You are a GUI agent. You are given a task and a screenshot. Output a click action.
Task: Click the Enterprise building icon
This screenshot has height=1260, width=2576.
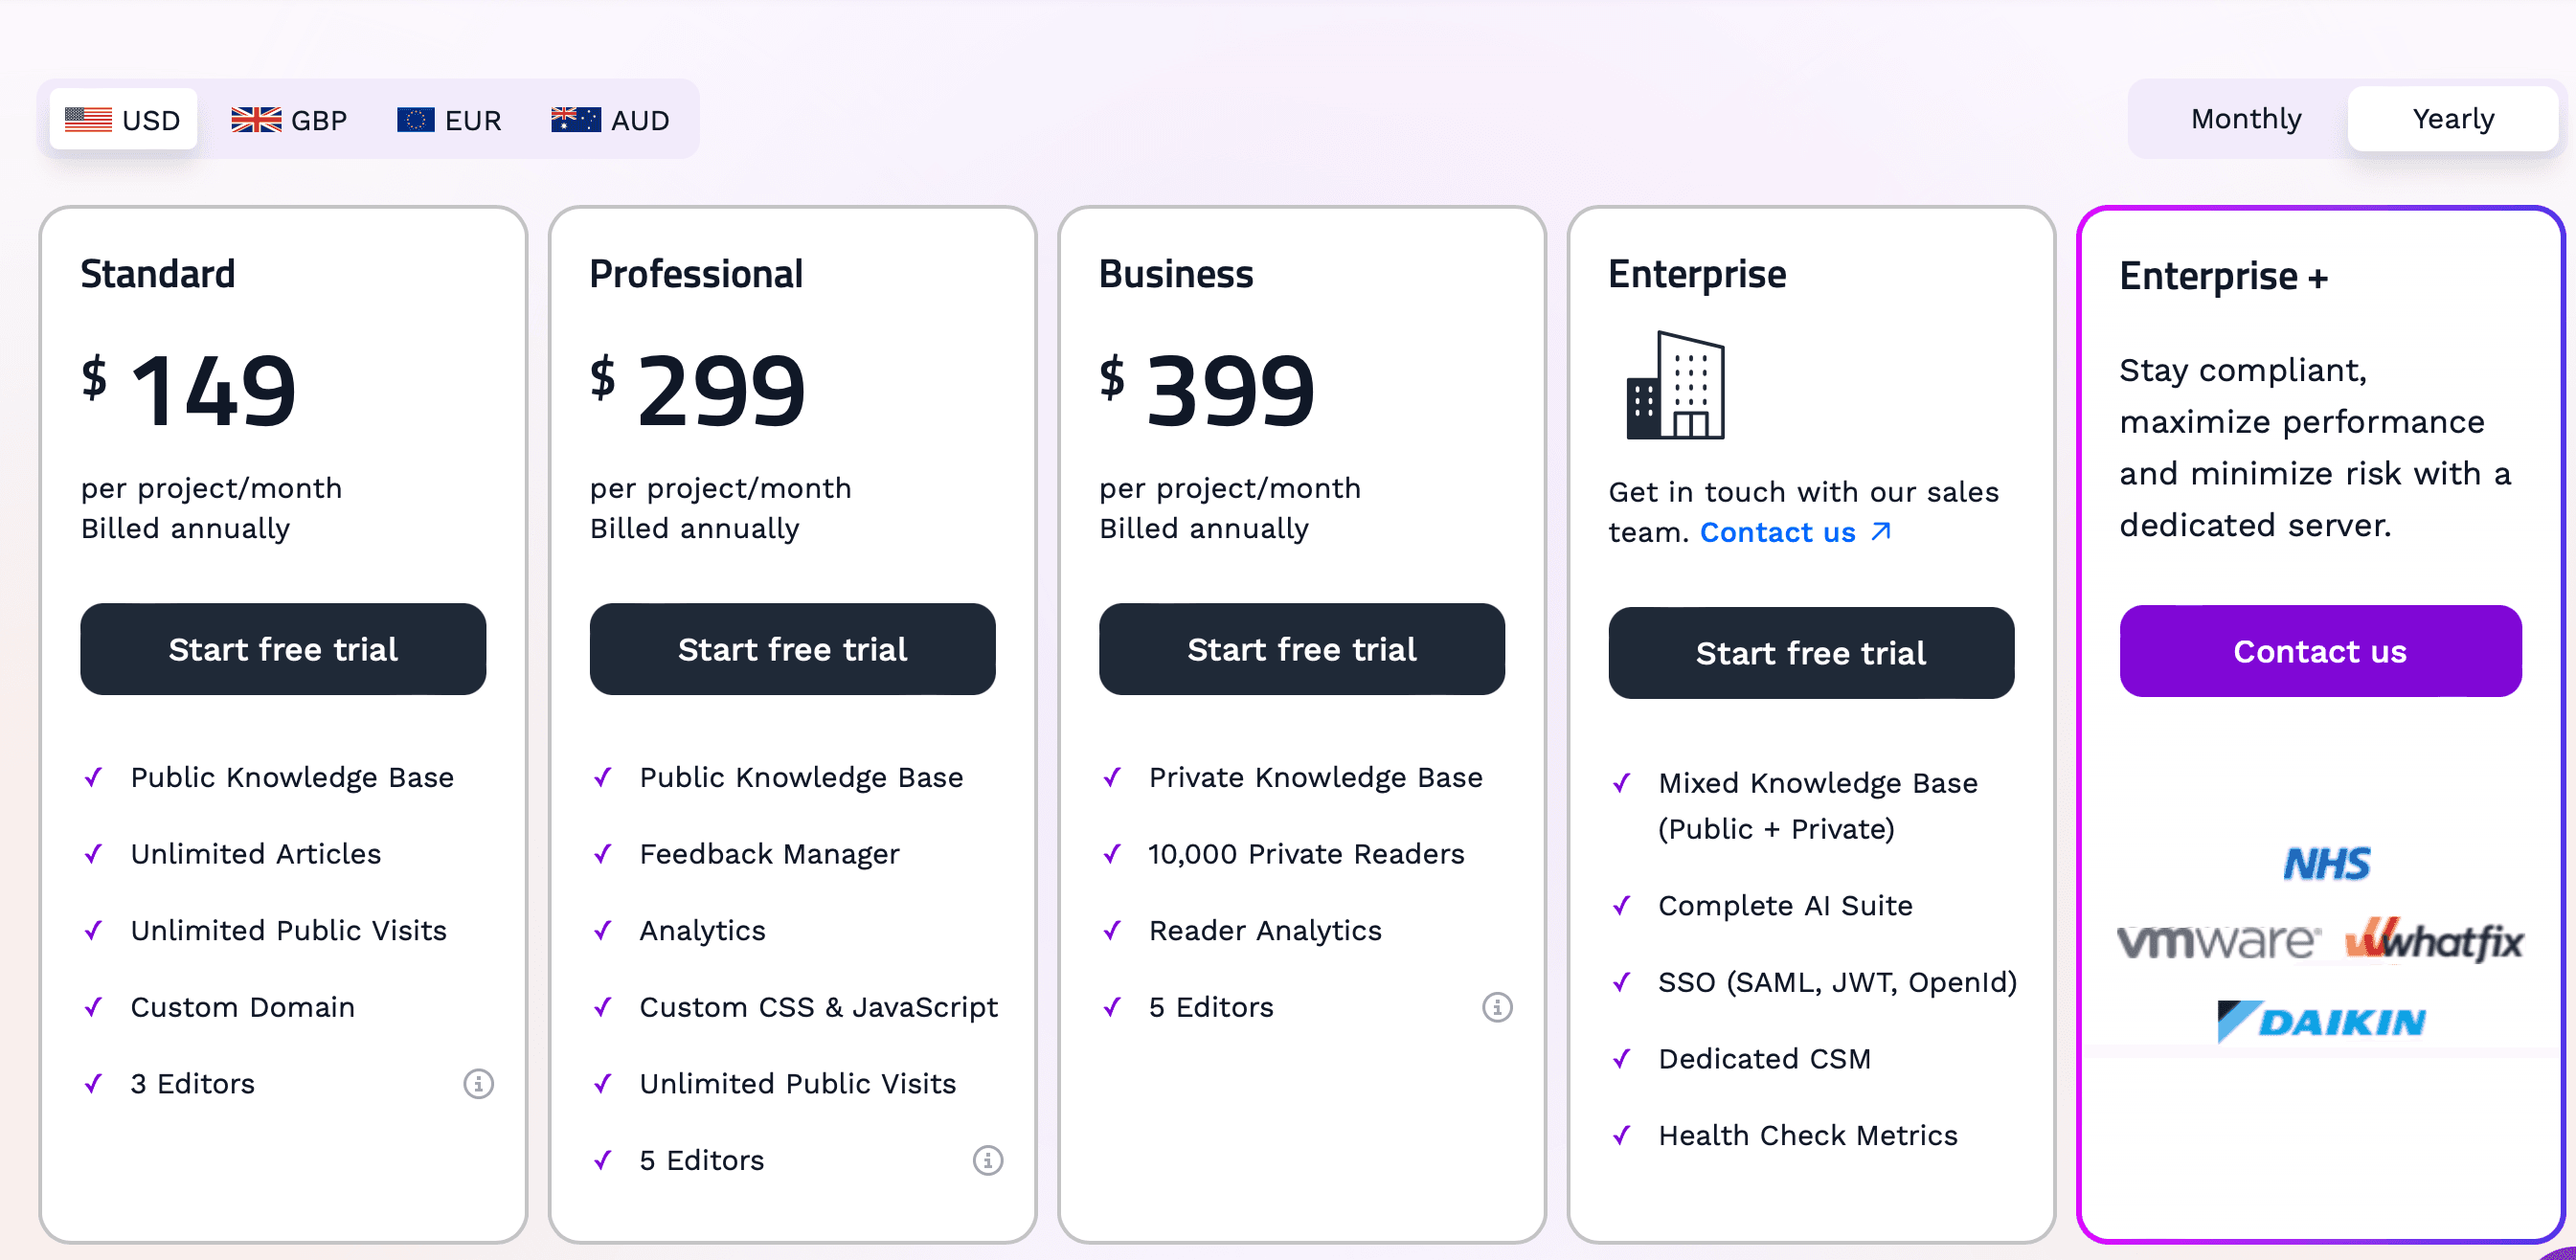(x=1675, y=386)
